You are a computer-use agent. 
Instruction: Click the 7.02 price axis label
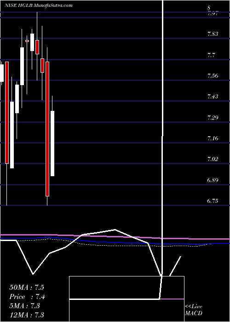[213, 159]
